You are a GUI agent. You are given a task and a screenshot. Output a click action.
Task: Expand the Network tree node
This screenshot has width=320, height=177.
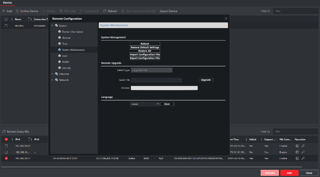click(53, 80)
